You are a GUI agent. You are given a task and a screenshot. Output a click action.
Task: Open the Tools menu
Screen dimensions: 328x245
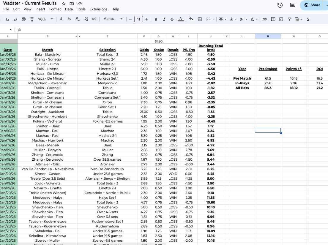coord(81,9)
